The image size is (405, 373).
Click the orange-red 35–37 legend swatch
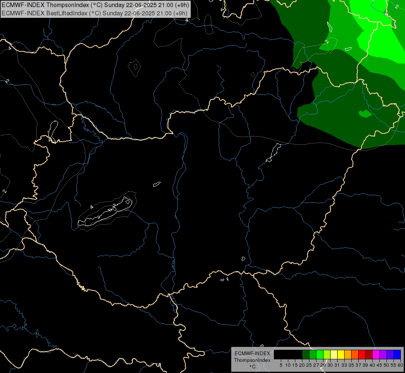[355, 354]
